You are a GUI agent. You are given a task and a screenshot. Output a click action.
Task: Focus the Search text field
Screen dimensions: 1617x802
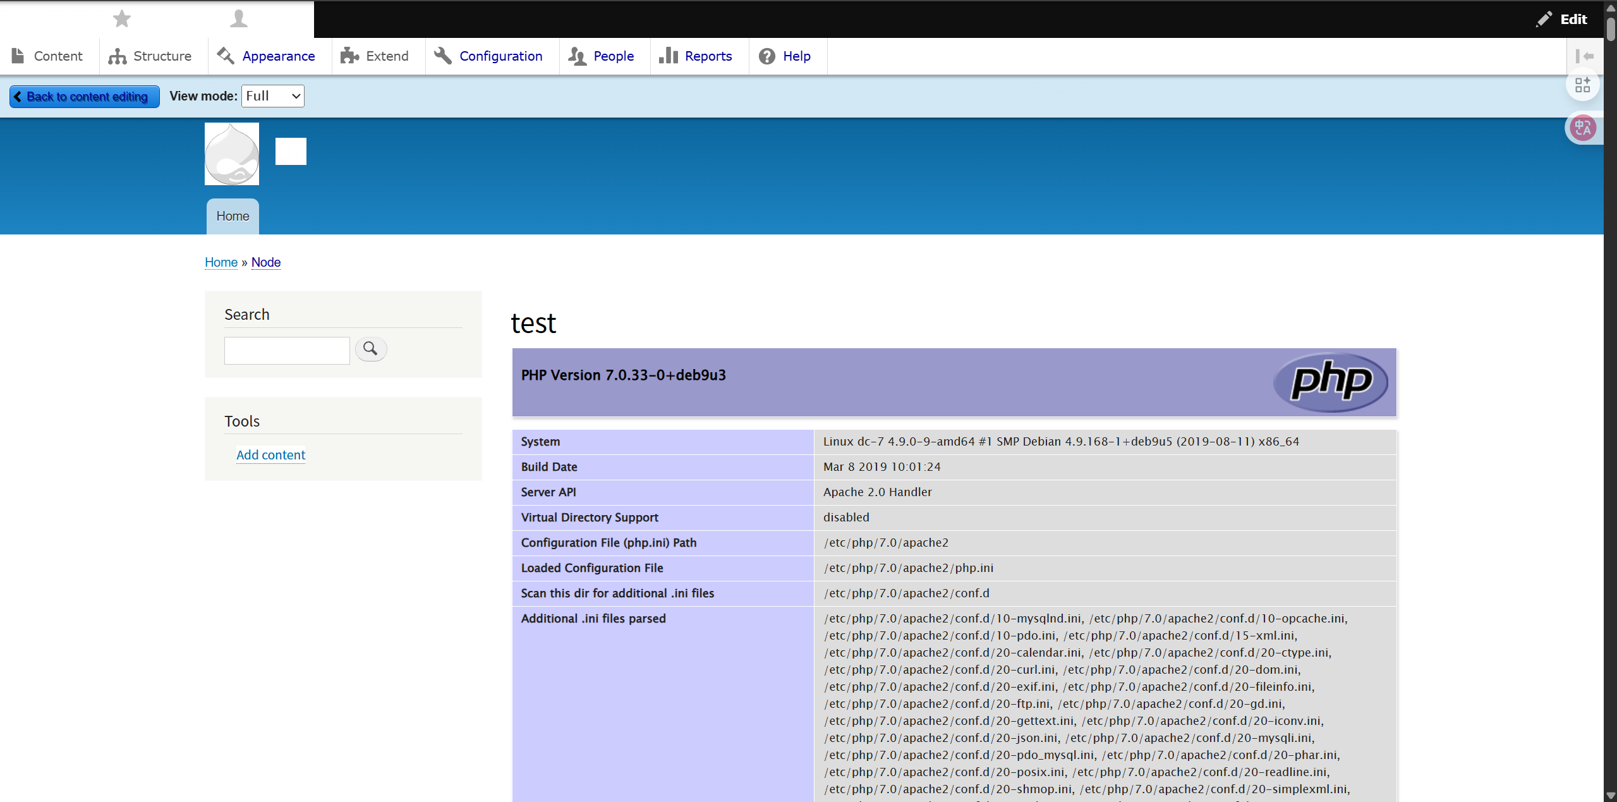287,350
